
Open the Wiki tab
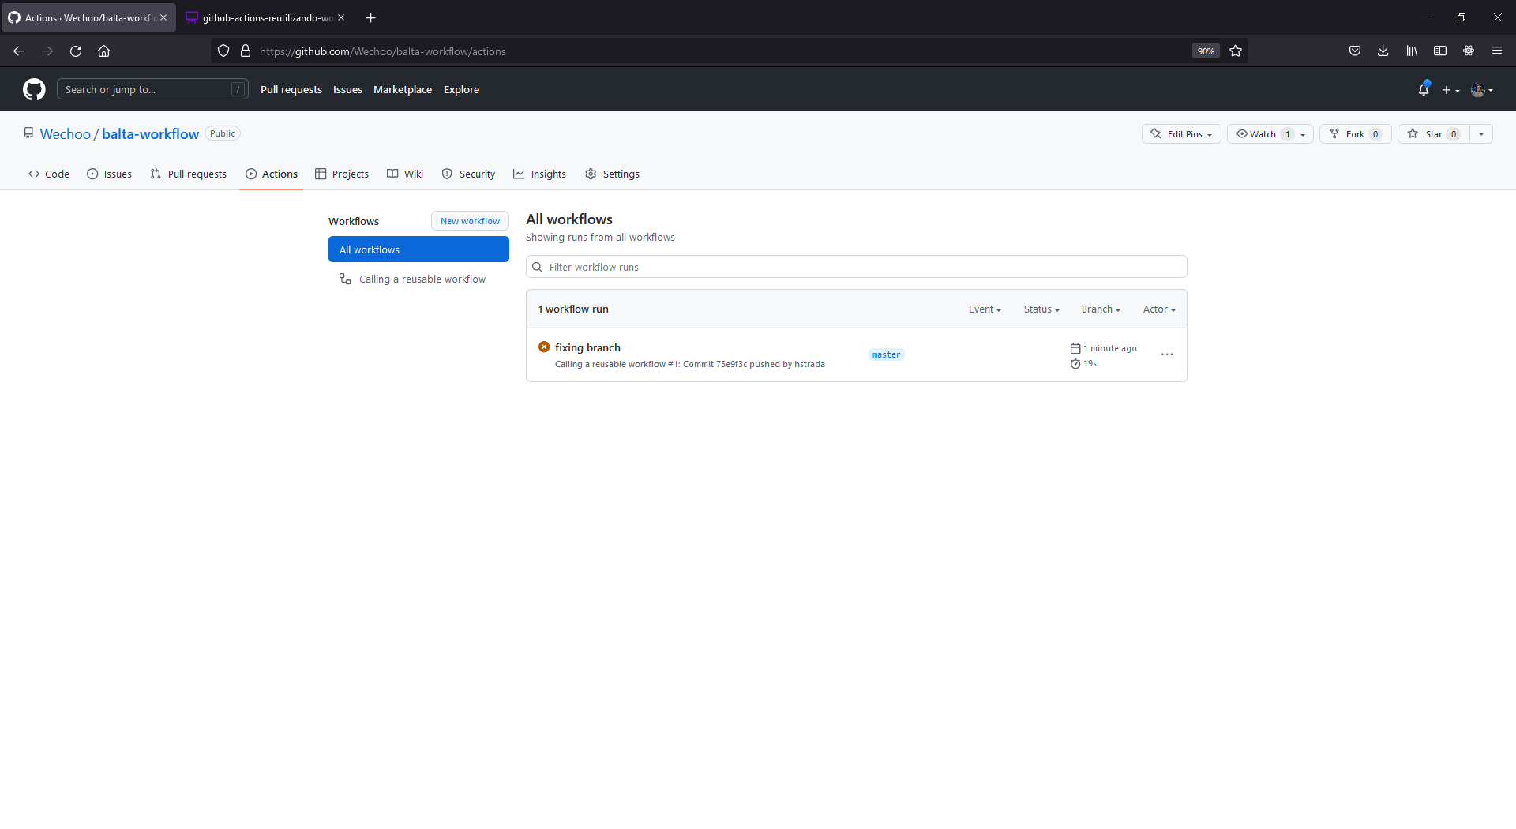405,174
